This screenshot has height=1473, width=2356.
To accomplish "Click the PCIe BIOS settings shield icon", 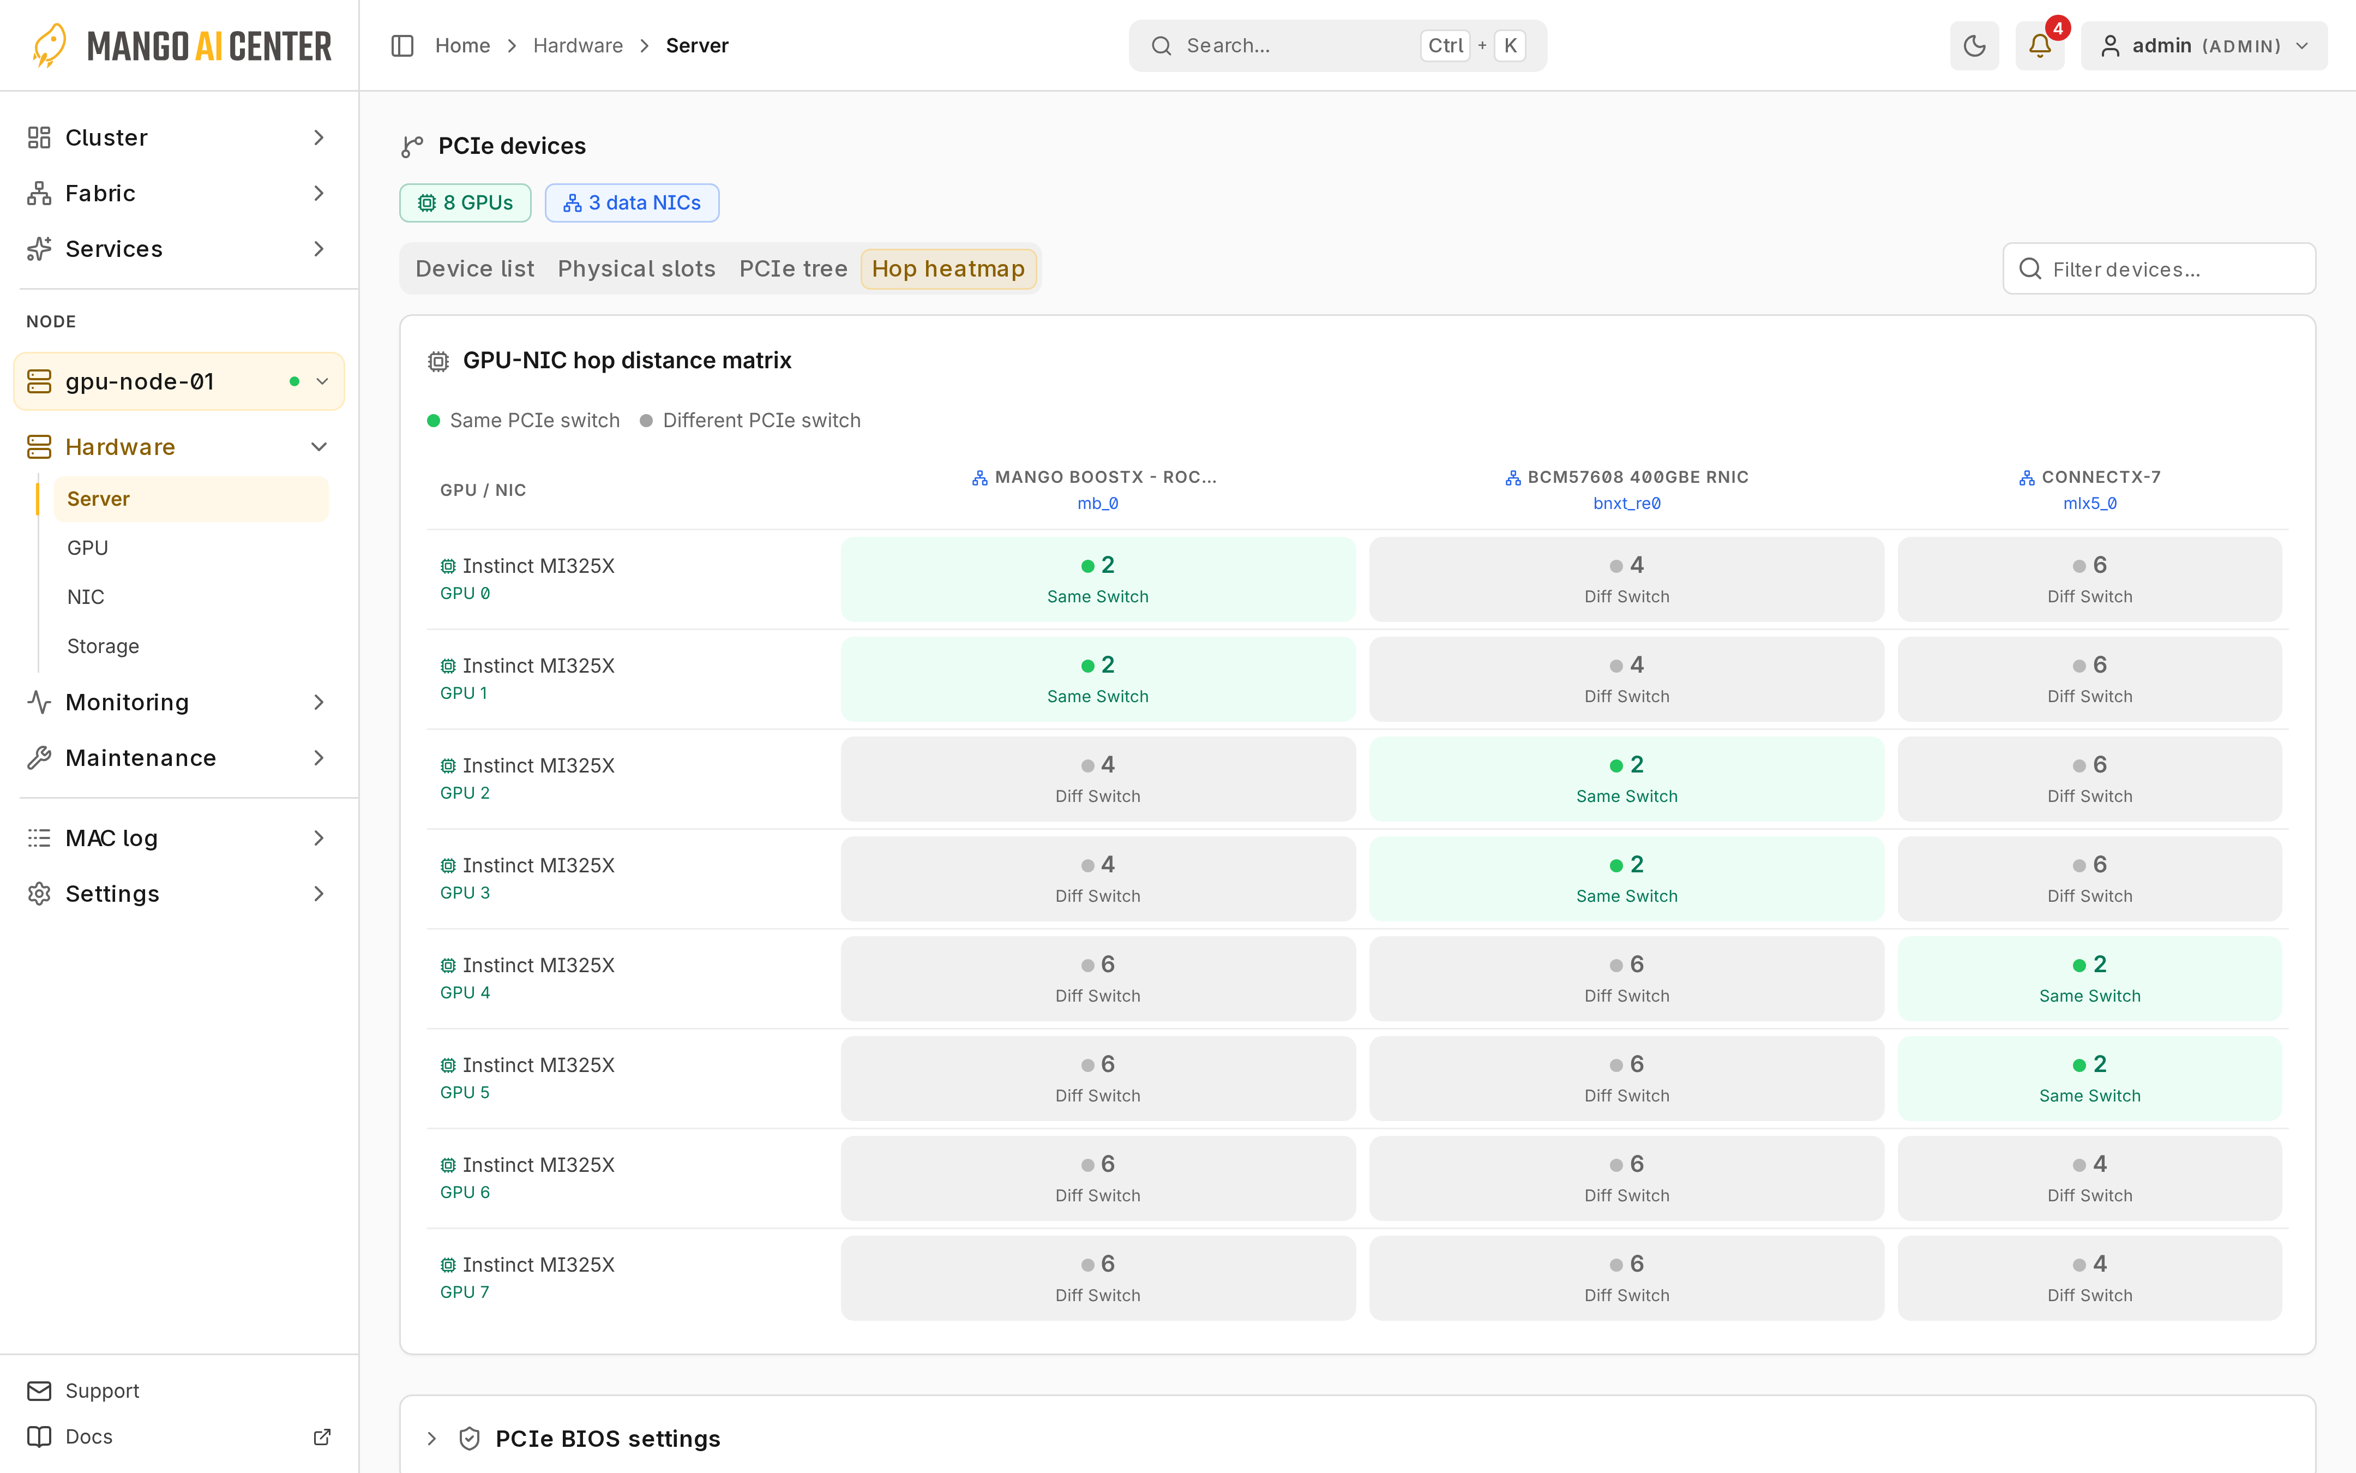I will [469, 1439].
